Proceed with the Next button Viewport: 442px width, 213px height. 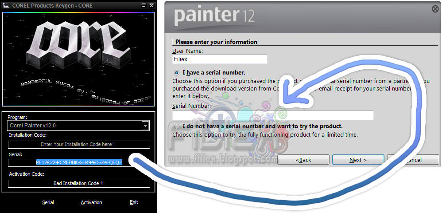[x=358, y=160]
